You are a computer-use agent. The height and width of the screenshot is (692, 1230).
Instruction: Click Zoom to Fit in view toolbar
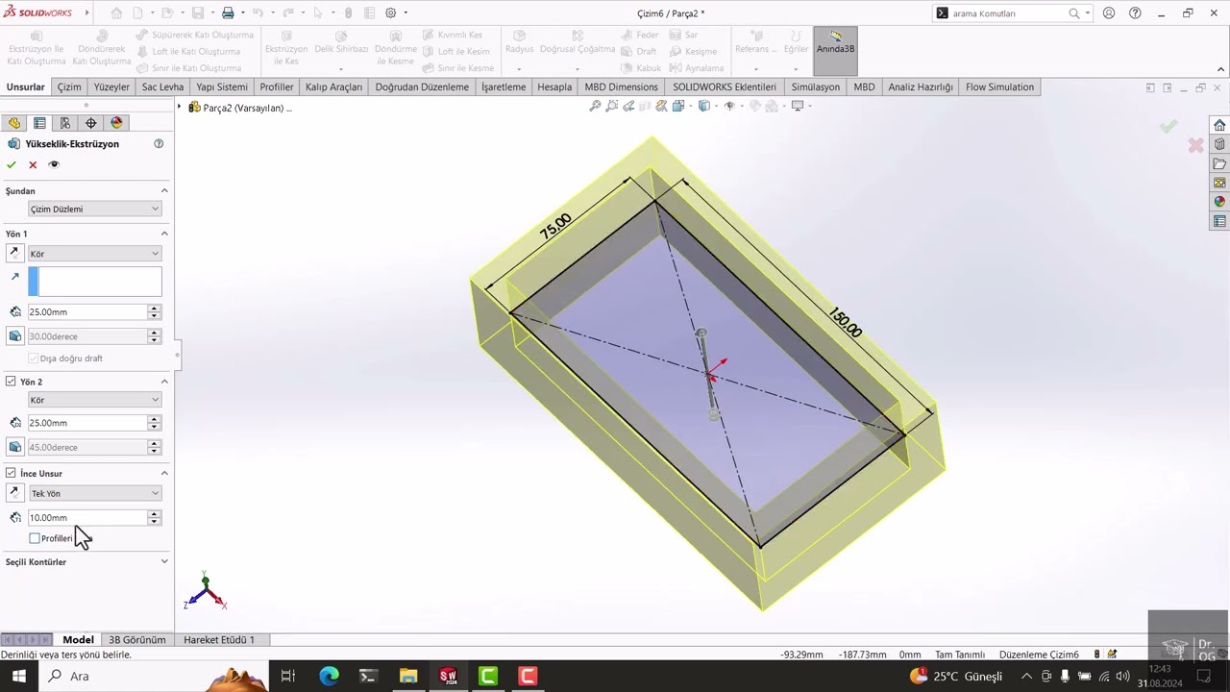tap(595, 106)
